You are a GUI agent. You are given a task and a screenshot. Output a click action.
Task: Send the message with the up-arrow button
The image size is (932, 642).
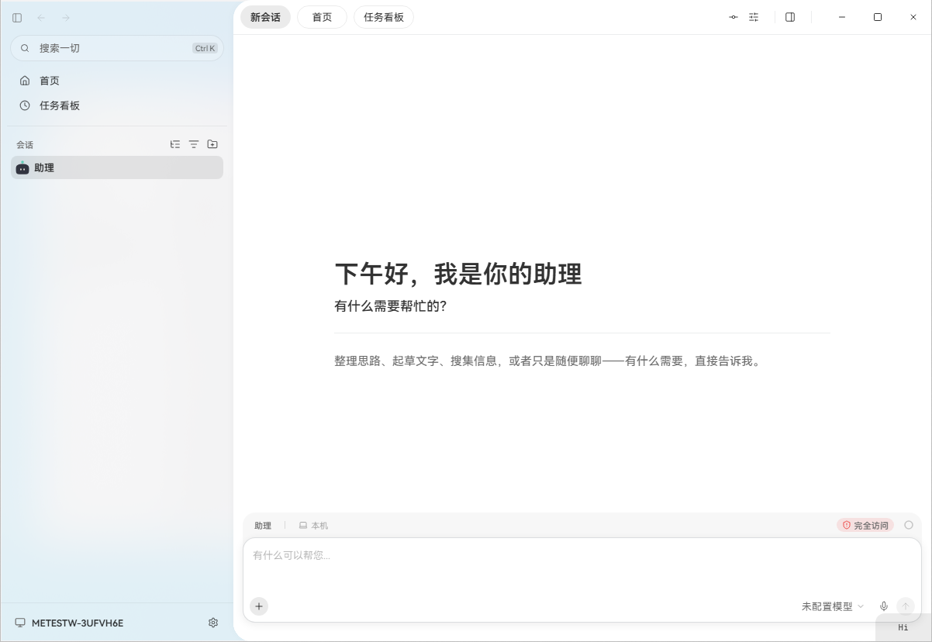[905, 606]
